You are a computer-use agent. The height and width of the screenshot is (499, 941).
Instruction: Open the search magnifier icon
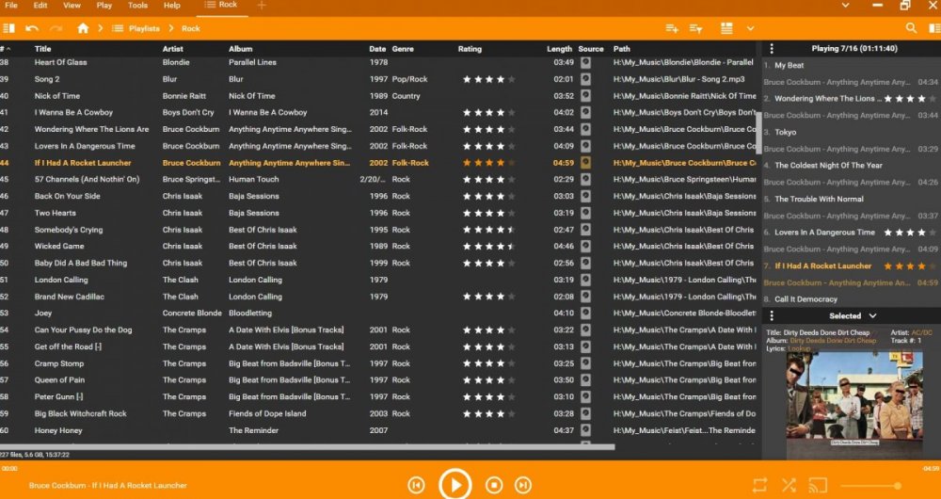click(911, 28)
